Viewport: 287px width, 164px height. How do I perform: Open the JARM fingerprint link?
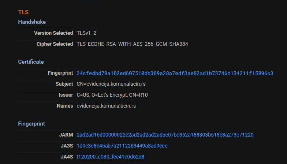[165, 135]
